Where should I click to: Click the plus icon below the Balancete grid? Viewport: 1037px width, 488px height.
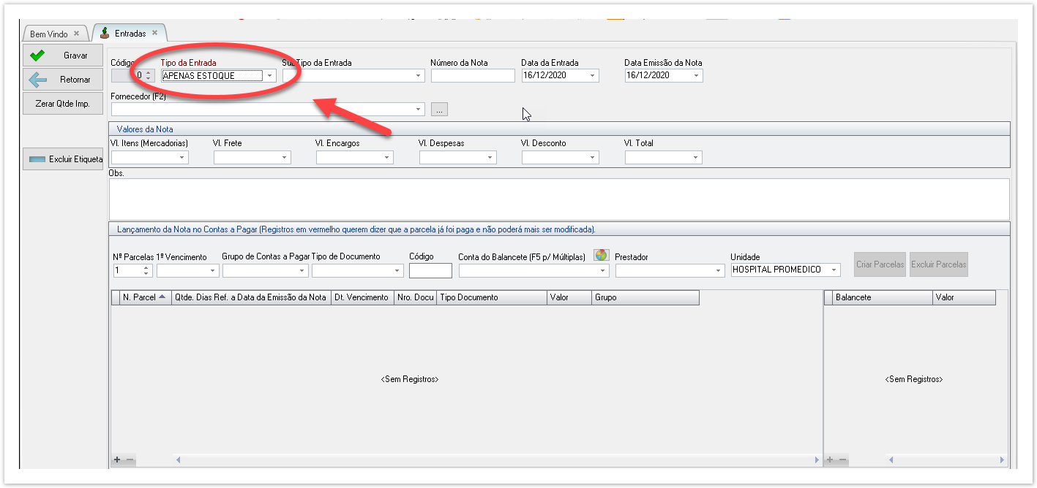tap(830, 460)
